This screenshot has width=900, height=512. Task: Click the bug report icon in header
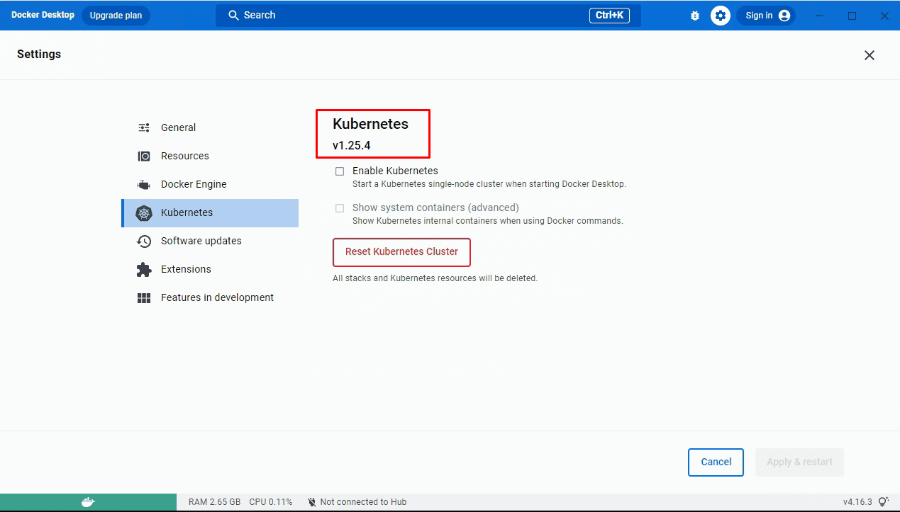tap(695, 16)
